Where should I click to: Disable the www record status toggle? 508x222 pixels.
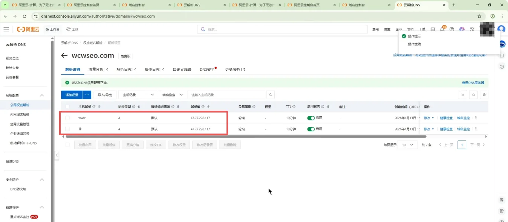tap(311, 118)
